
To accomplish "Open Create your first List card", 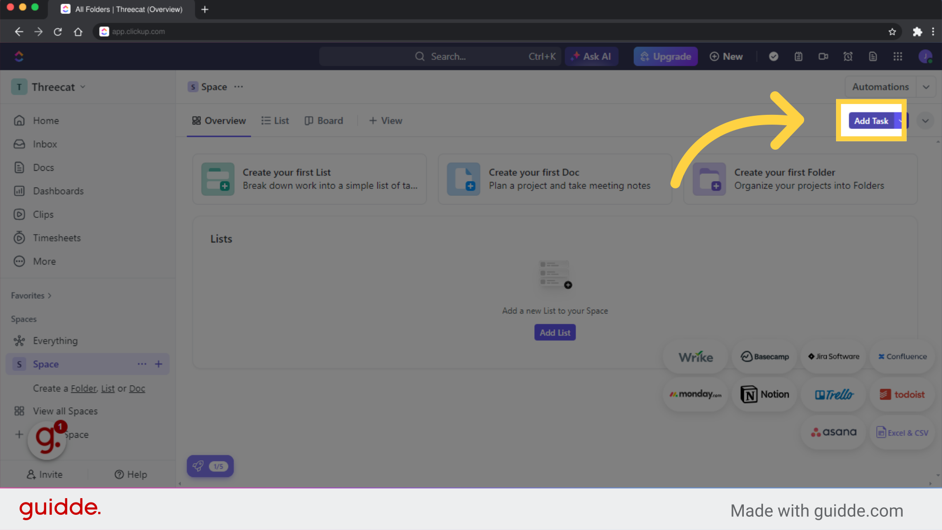I will point(310,179).
